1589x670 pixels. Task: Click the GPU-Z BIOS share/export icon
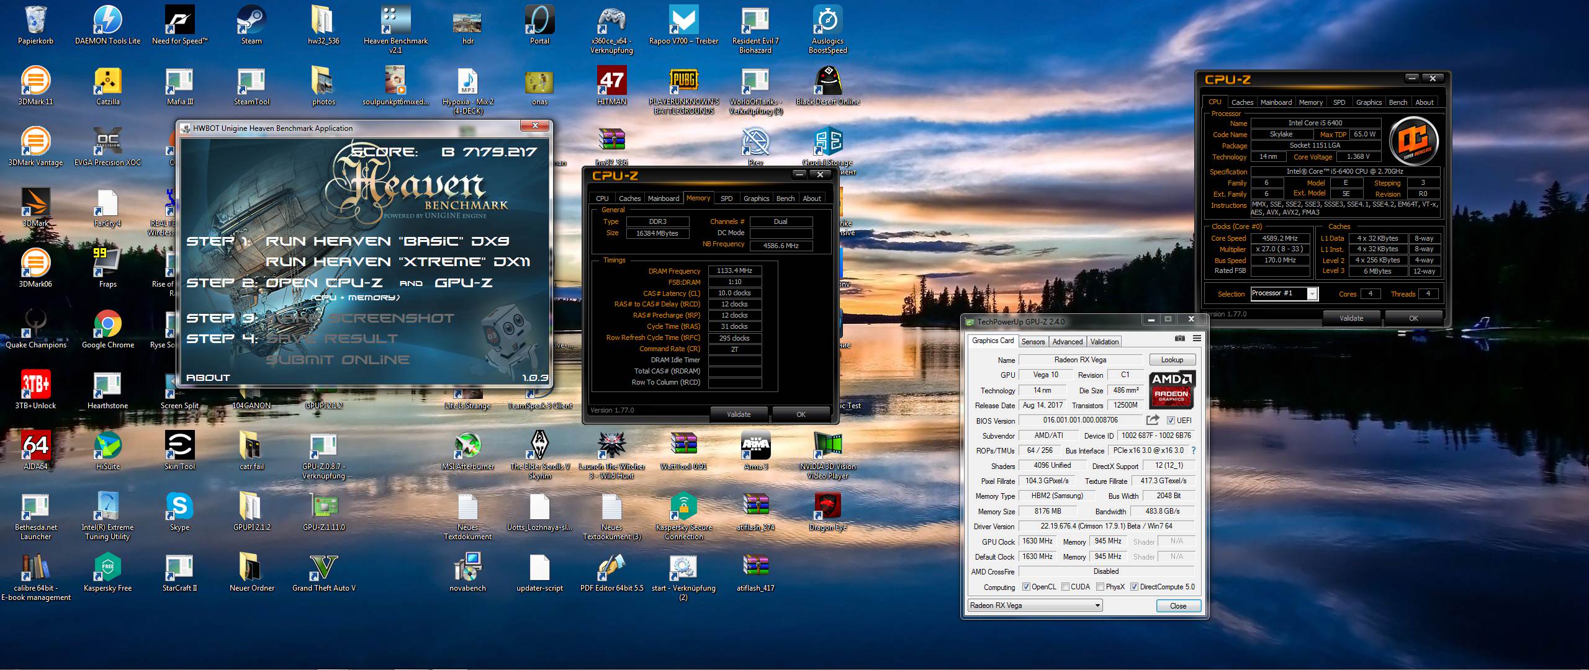[1153, 420]
